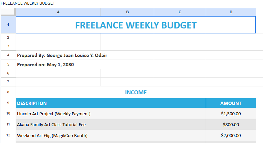The width and height of the screenshot is (263, 143).
Task: Select the $2,000.00 amount cell
Action: point(231,135)
